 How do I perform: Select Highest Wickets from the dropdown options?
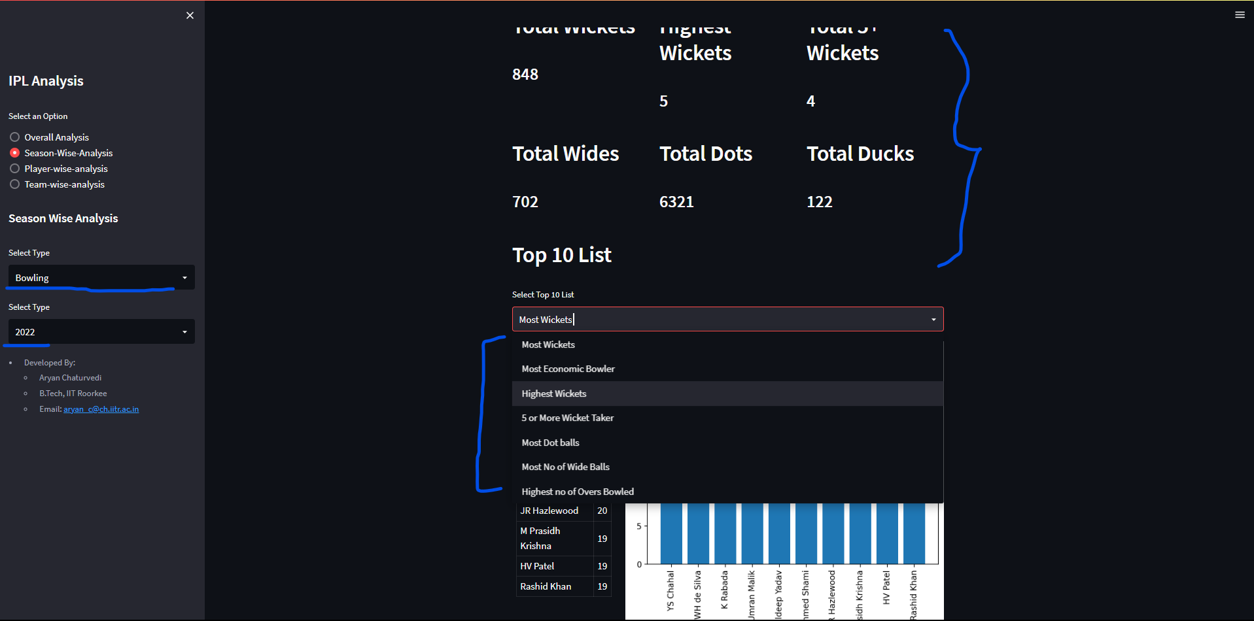pyautogui.click(x=553, y=394)
